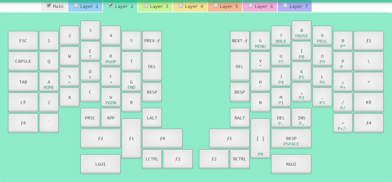Click the E key with up arrow
392x182 pixels.
point(90,54)
